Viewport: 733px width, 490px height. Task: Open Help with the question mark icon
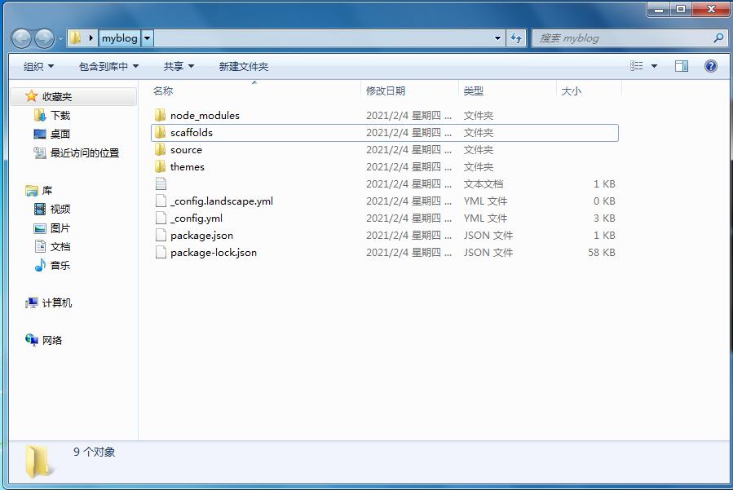point(710,66)
